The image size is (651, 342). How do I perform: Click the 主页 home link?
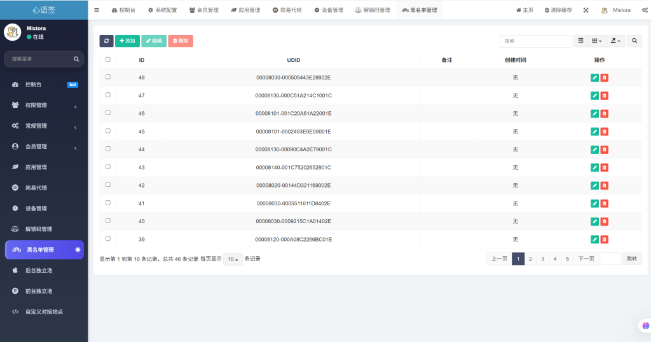(x=524, y=10)
